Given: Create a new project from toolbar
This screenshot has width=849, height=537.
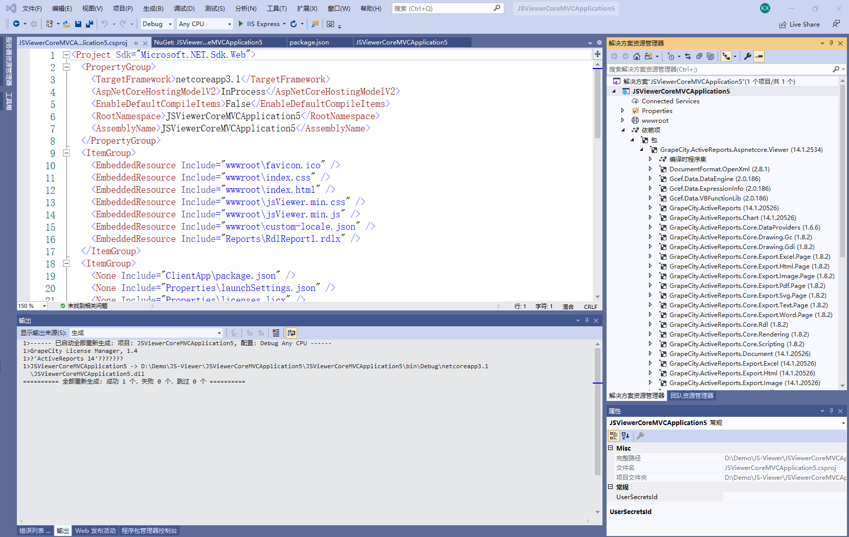Looking at the screenshot, I should [x=49, y=24].
